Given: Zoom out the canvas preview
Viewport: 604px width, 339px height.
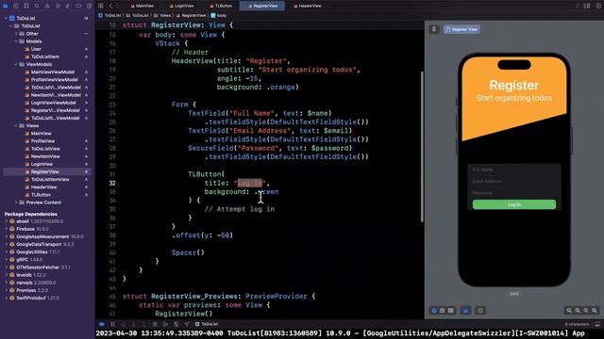Looking at the screenshot, I should tap(569, 310).
